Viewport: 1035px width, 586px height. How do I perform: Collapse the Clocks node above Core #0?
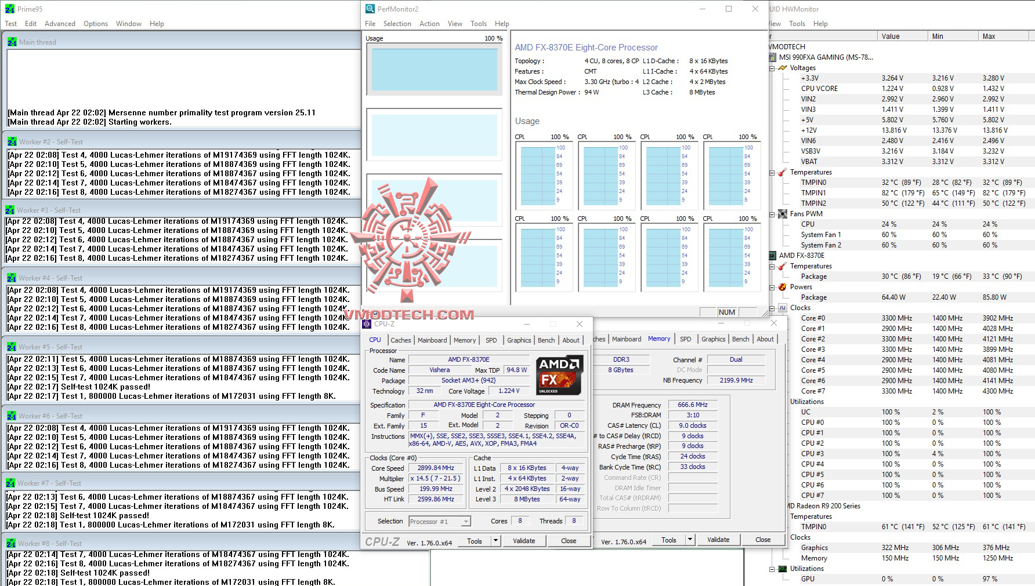[773, 308]
